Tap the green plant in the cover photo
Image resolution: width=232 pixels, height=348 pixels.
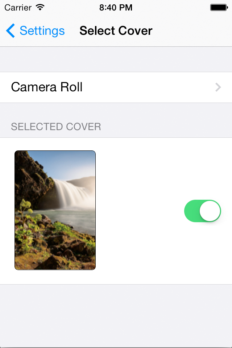tap(25, 217)
